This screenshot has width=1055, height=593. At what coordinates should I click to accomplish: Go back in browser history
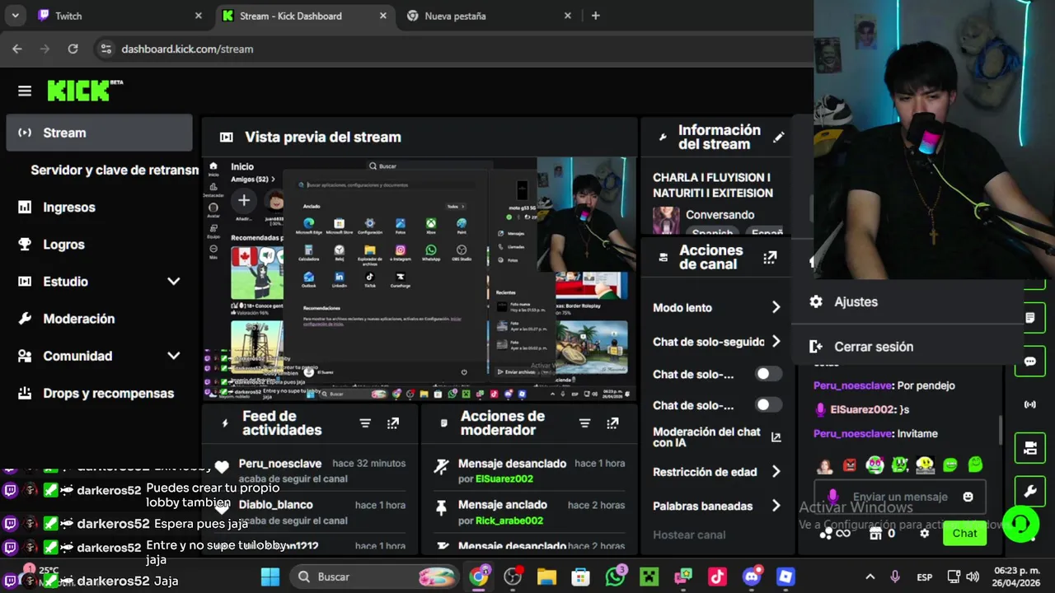click(17, 49)
